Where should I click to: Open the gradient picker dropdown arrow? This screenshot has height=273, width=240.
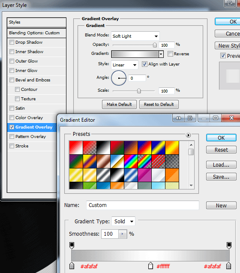click(x=161, y=54)
